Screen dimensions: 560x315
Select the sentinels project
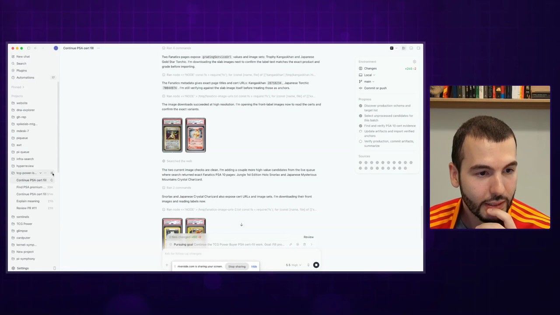23,217
